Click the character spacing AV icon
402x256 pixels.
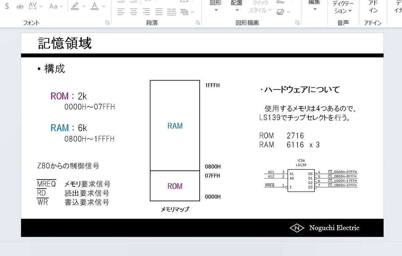[x=32, y=6]
